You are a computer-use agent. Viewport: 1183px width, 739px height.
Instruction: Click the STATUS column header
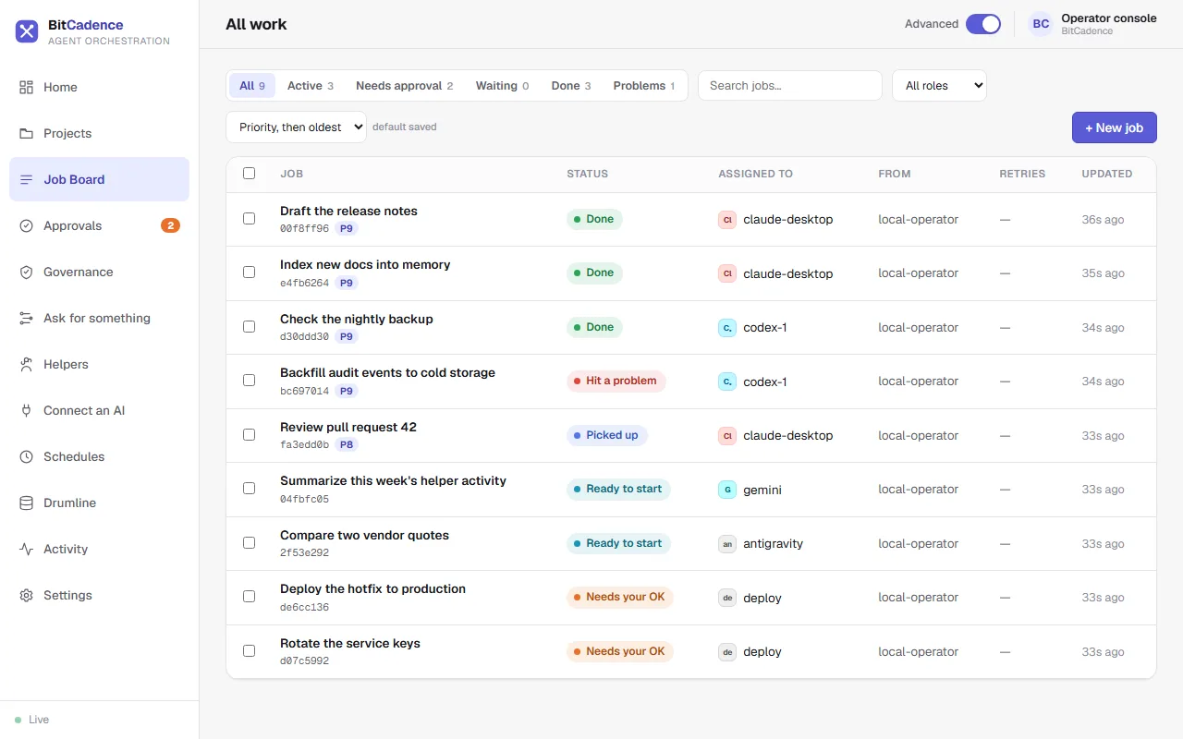[588, 174]
